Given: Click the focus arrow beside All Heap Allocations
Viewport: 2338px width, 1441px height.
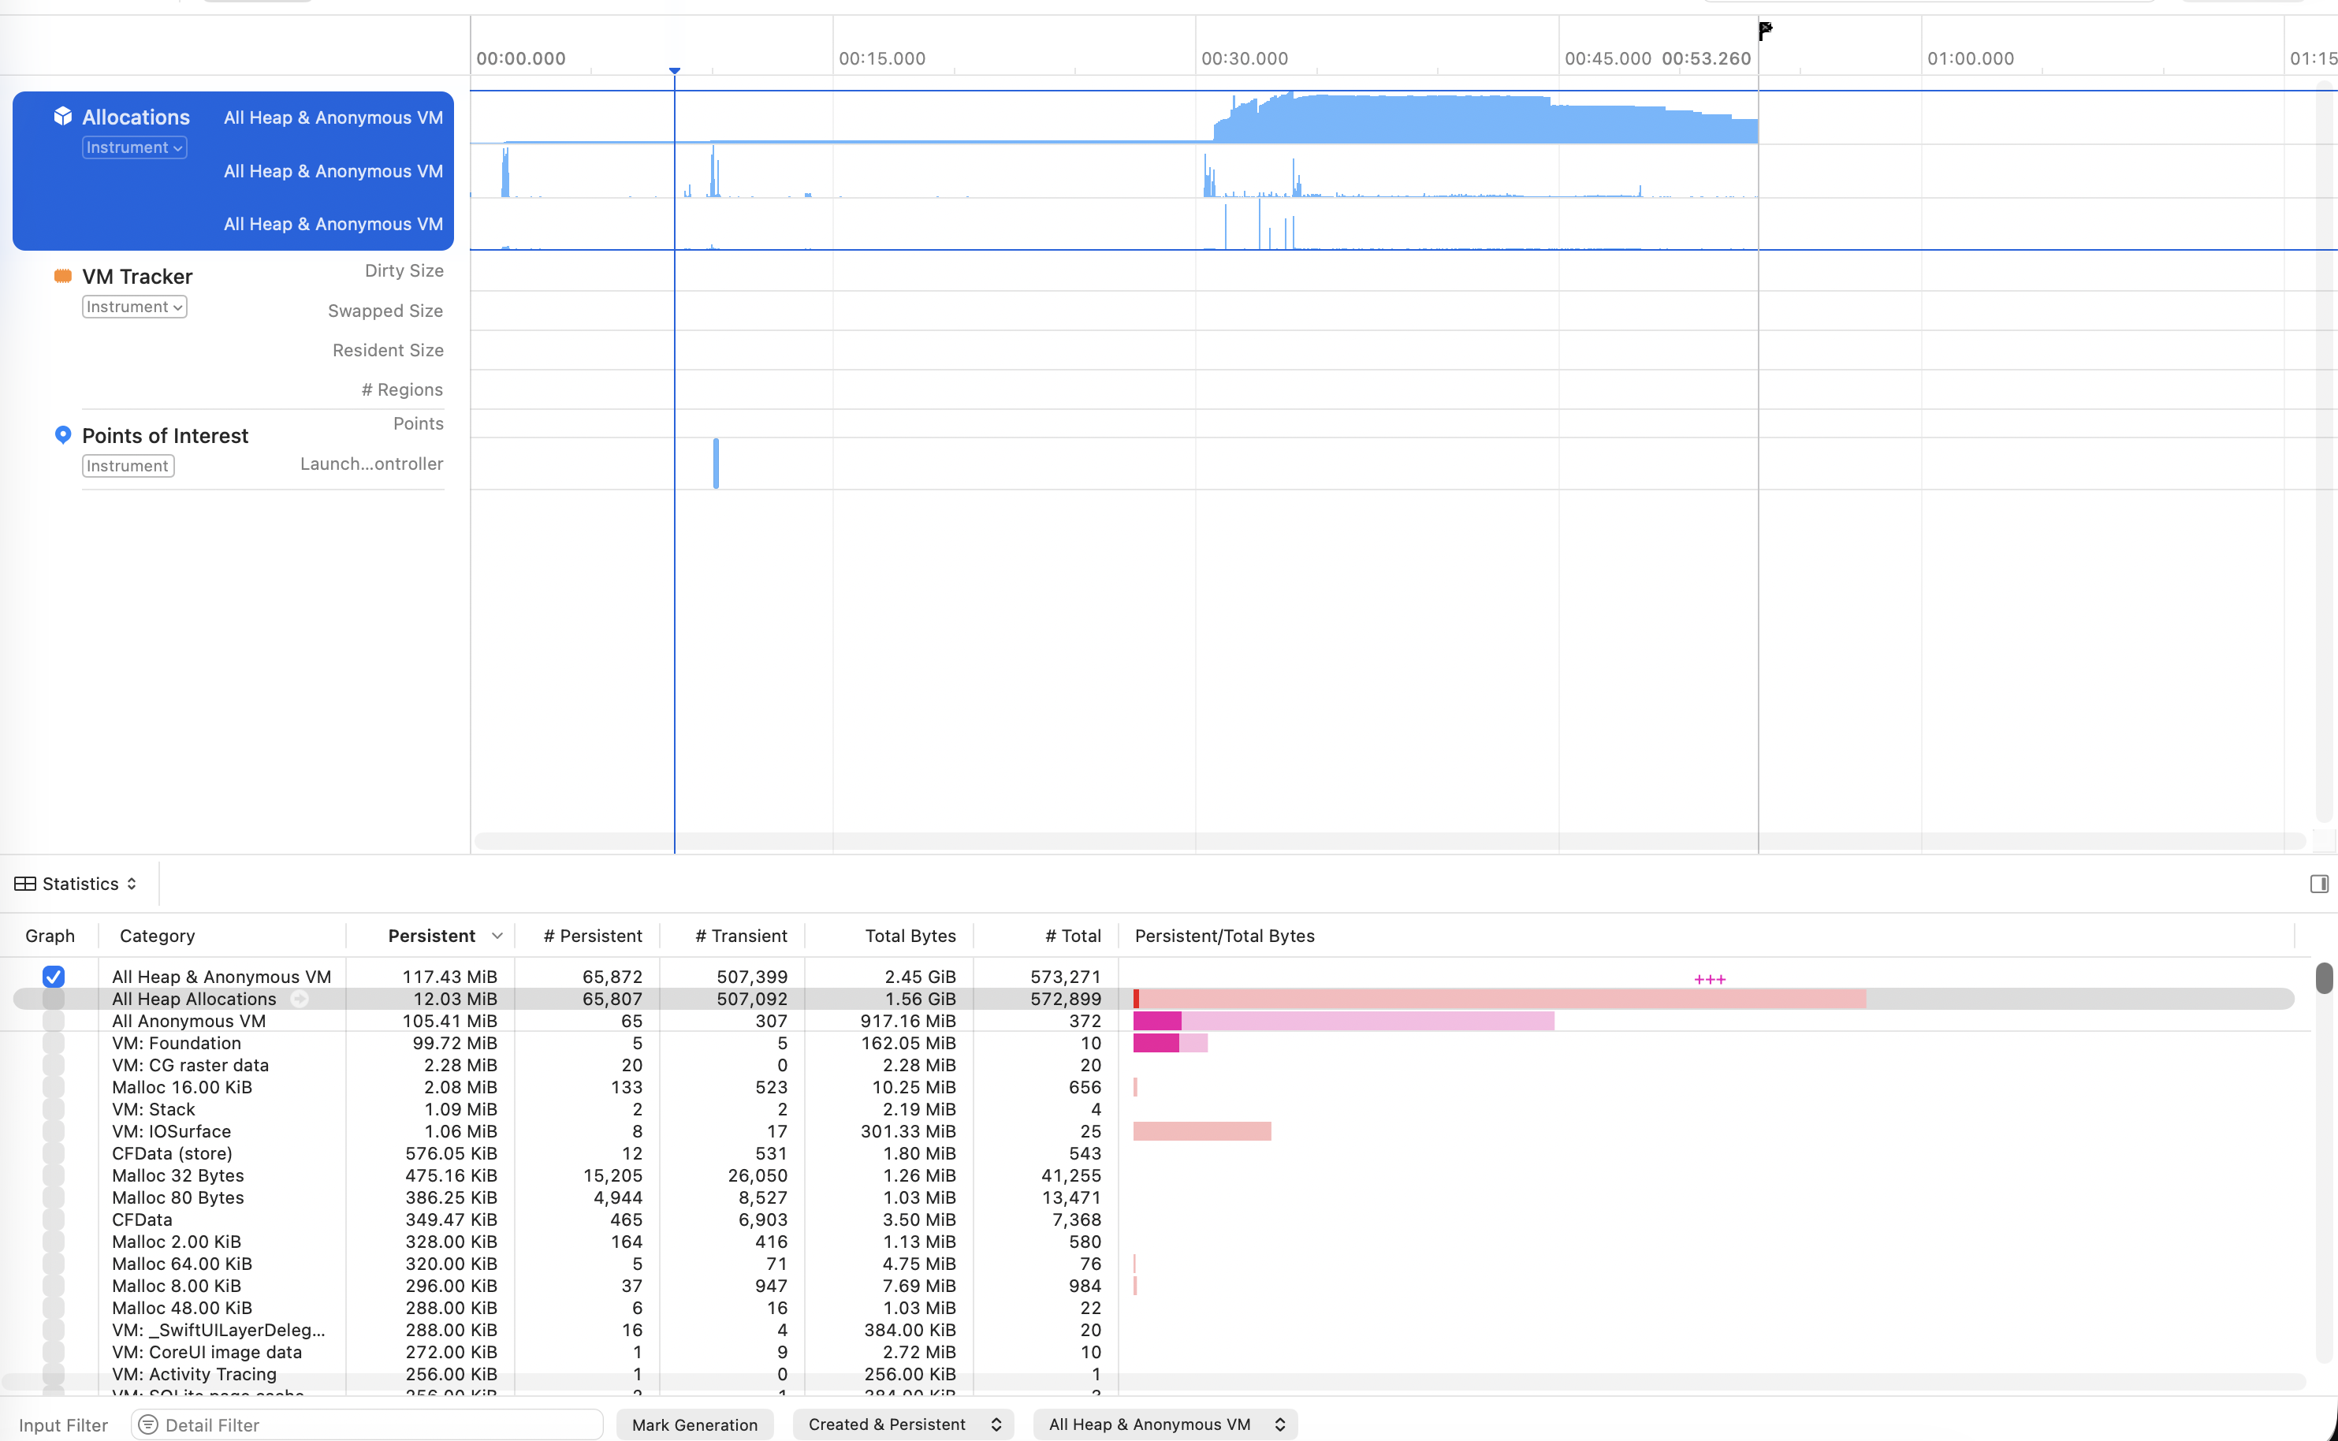Looking at the screenshot, I should (300, 999).
